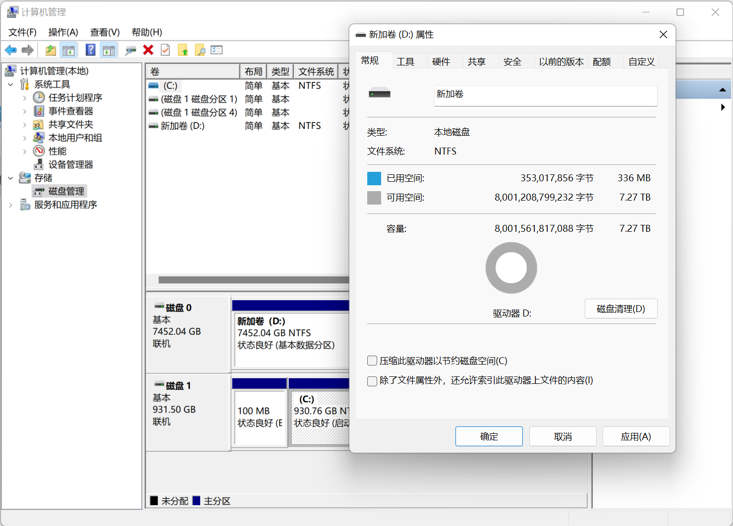Click the rescan disks drive icon
Viewport: 733px width, 526px height.
[131, 50]
